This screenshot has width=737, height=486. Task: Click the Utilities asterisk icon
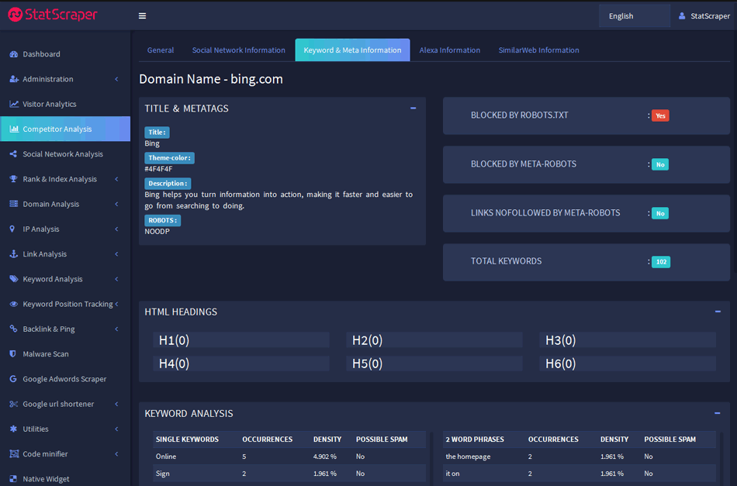13,429
